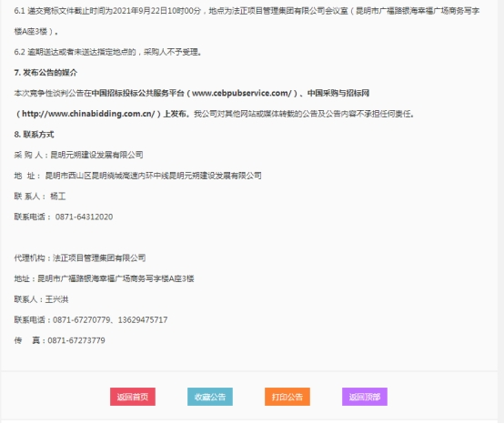Viewport: 504px width, 424px height.
Task: Click the 中国采购与招标网 bold text
Action: pos(338,93)
